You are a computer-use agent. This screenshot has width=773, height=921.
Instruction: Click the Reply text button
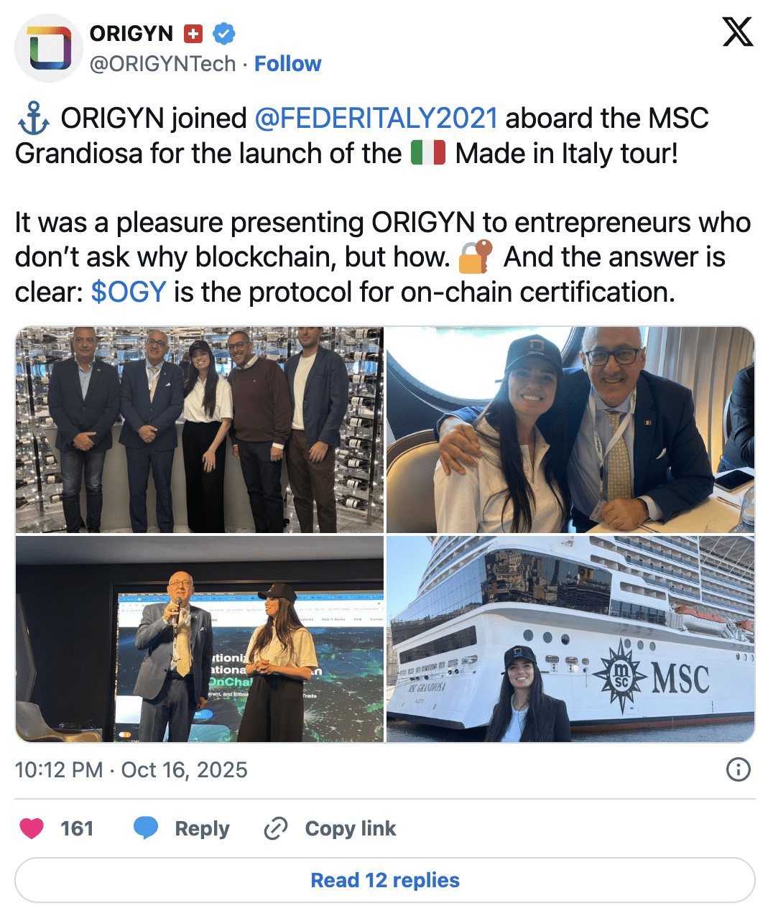coord(202,828)
